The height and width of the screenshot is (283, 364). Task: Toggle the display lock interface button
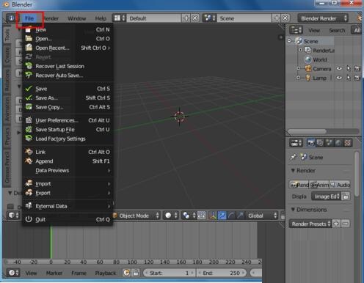[x=346, y=196]
